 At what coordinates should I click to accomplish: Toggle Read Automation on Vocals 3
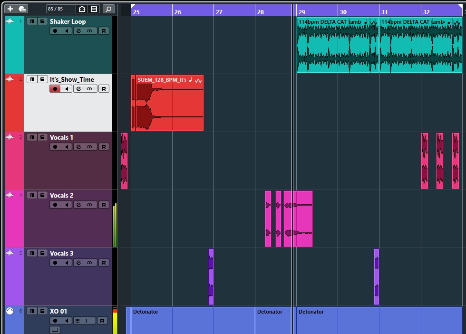click(104, 263)
